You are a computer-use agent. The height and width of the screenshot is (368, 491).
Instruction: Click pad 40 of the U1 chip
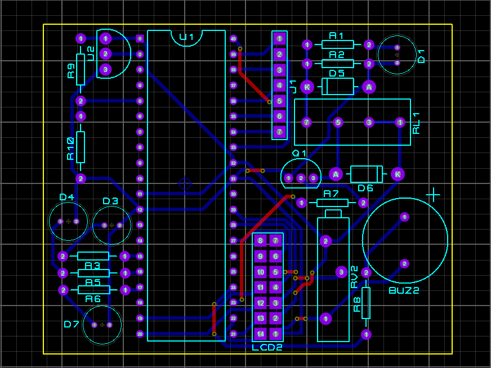233,39
